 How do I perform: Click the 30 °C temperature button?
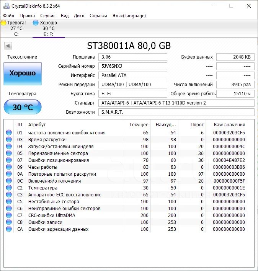(x=23, y=107)
